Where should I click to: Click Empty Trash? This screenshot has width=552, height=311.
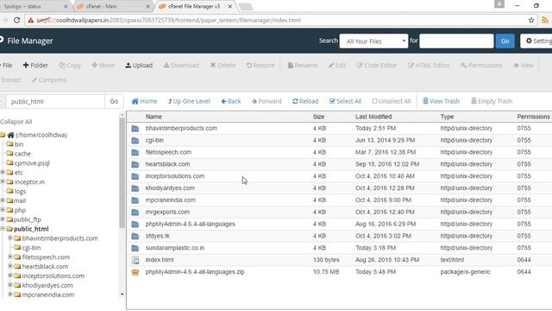(492, 101)
